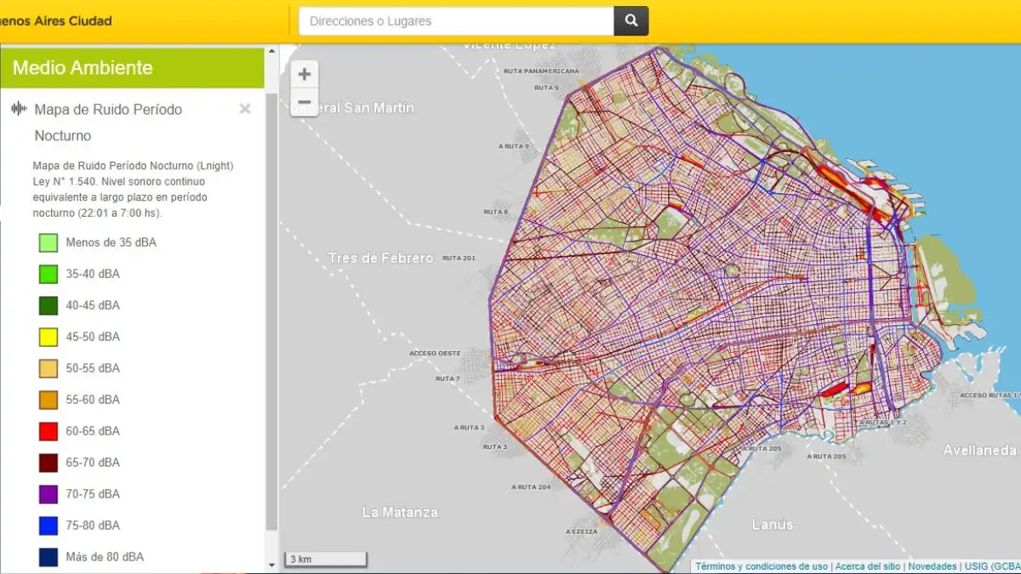Select the 60-65 dBA red swatch
The image size is (1021, 574).
[48, 431]
